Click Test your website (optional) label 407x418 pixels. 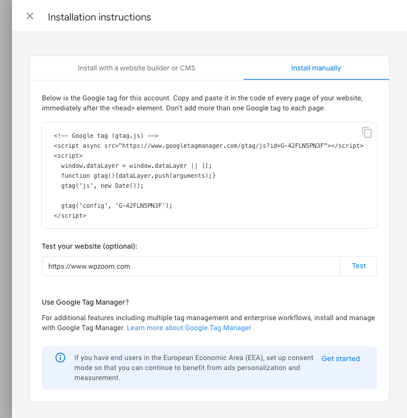[89, 246]
